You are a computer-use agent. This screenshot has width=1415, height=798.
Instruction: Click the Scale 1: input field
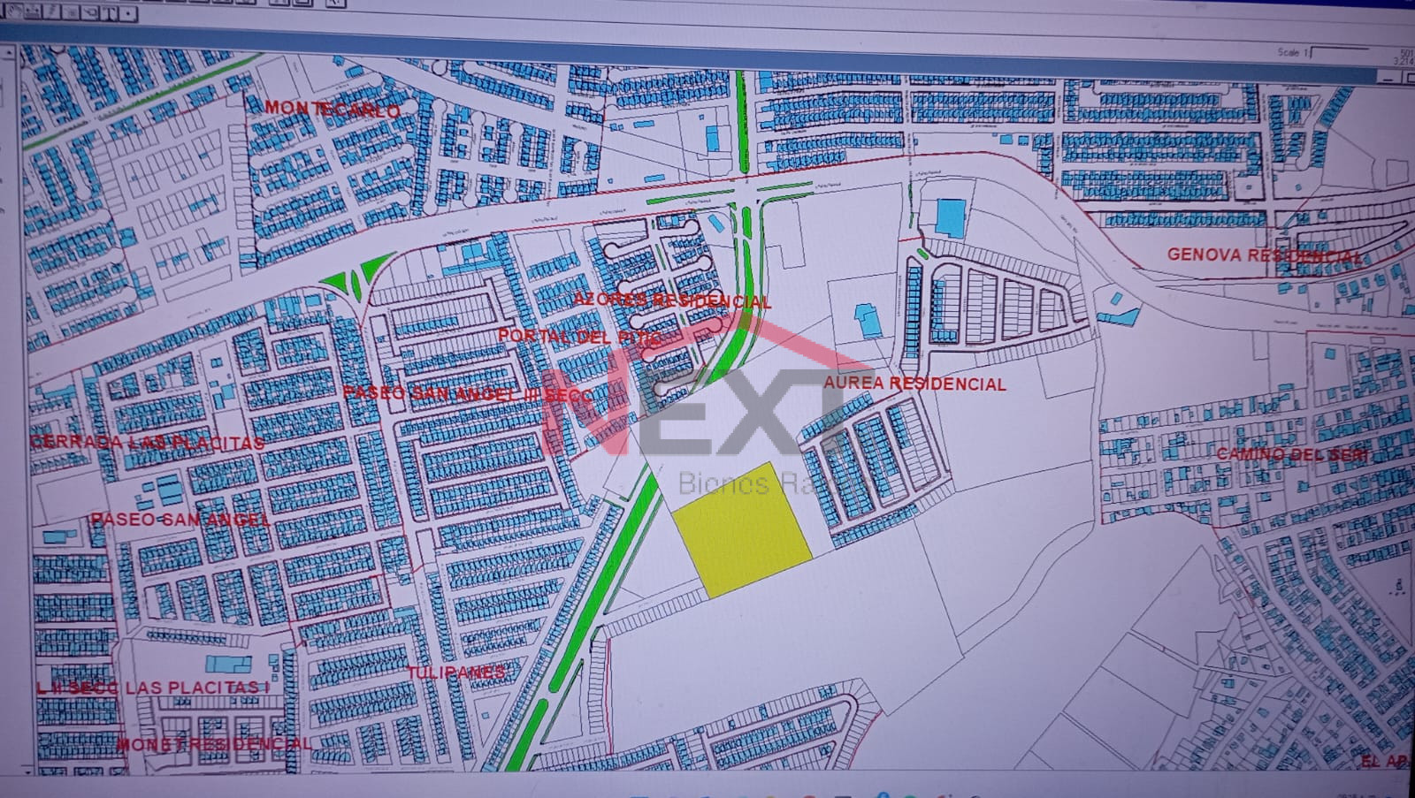1340,52
